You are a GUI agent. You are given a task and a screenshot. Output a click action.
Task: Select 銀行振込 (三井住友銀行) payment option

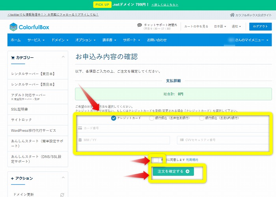click(151, 118)
